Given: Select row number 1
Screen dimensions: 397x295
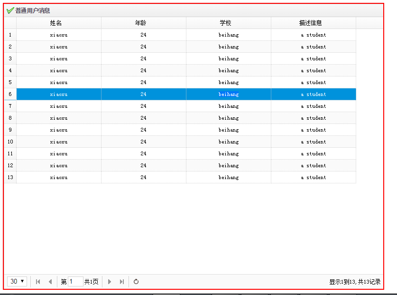Looking at the screenshot, I should click(10, 35).
